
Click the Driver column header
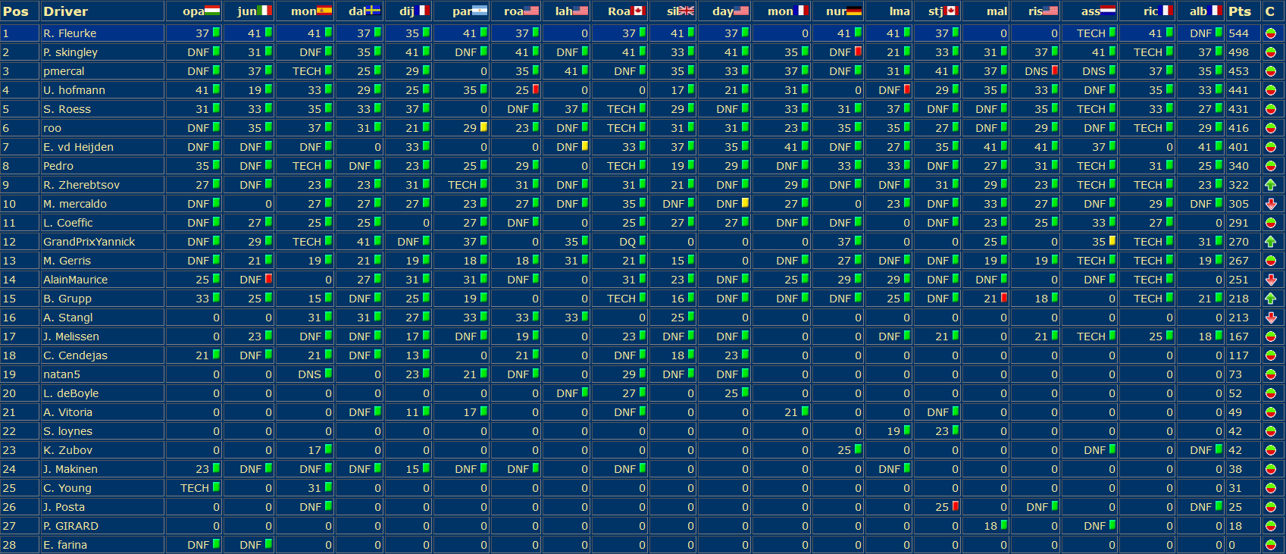tap(65, 11)
